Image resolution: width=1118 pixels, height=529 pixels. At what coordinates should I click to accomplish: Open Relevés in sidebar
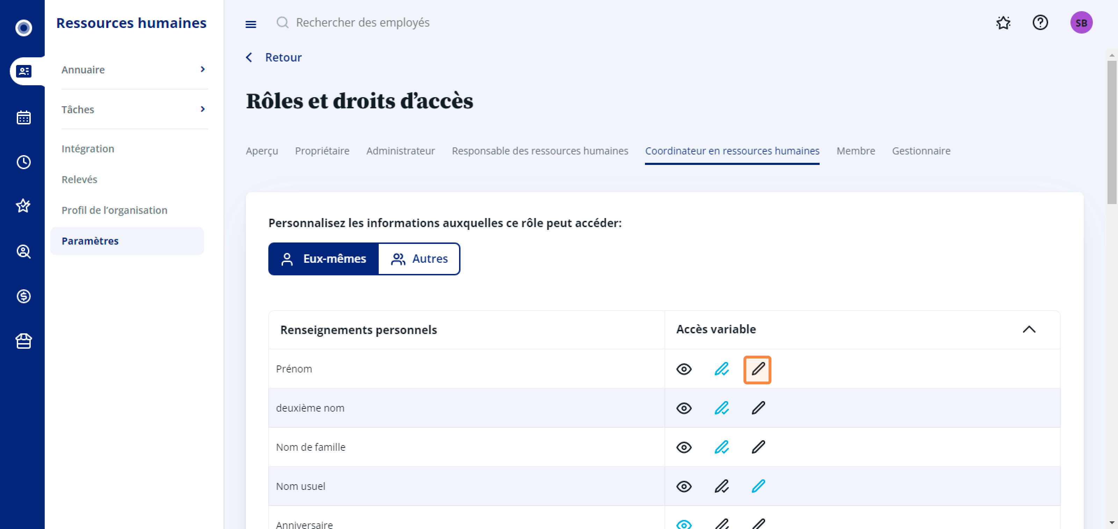79,179
